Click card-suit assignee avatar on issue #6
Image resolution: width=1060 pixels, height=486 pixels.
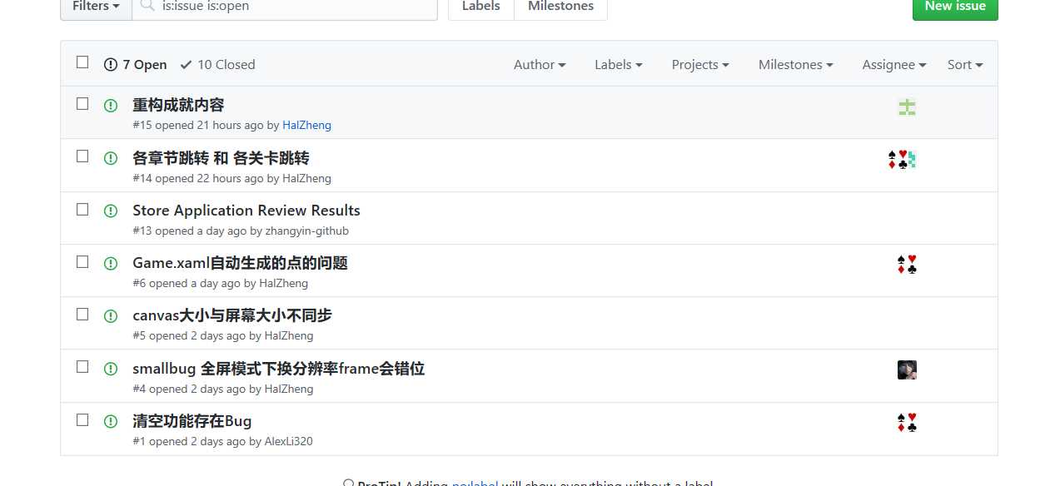pyautogui.click(x=907, y=265)
